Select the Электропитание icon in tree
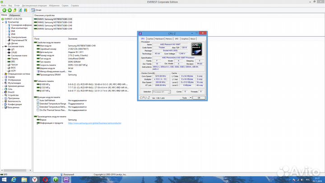 point(9,38)
